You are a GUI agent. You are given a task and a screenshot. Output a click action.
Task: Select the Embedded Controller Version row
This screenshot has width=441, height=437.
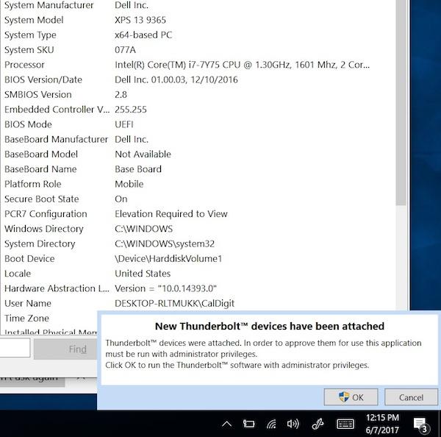[198, 110]
